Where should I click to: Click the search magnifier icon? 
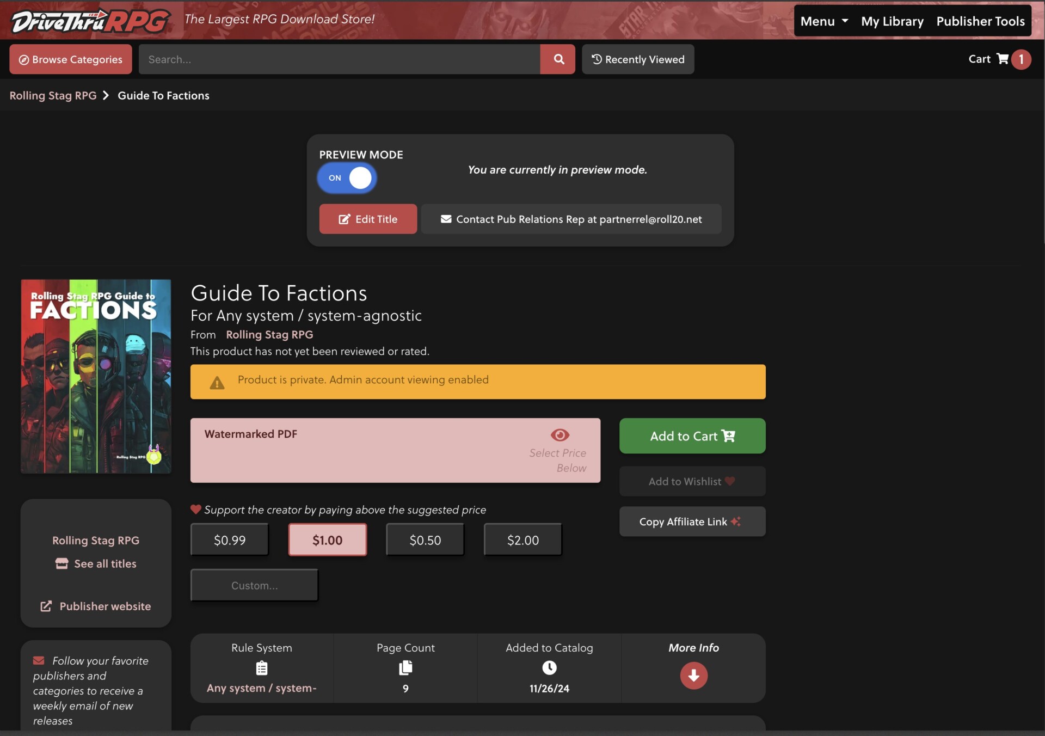point(557,59)
